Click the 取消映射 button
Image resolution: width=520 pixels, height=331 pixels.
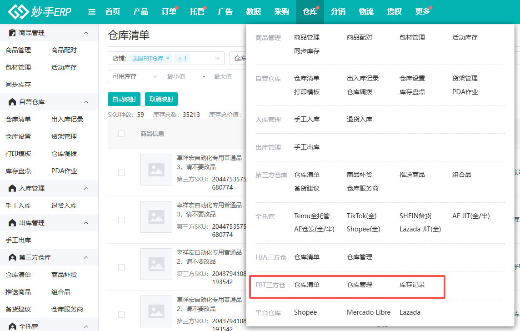coord(161,99)
